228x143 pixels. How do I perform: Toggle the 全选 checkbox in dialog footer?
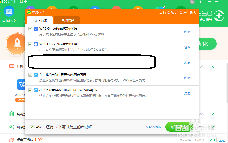pyautogui.click(x=32, y=127)
